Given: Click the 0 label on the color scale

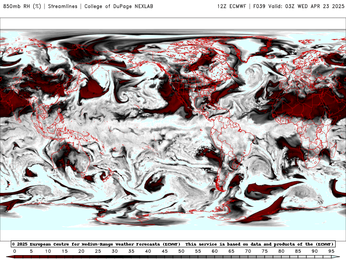Looking at the screenshot, I should click(x=15, y=251).
